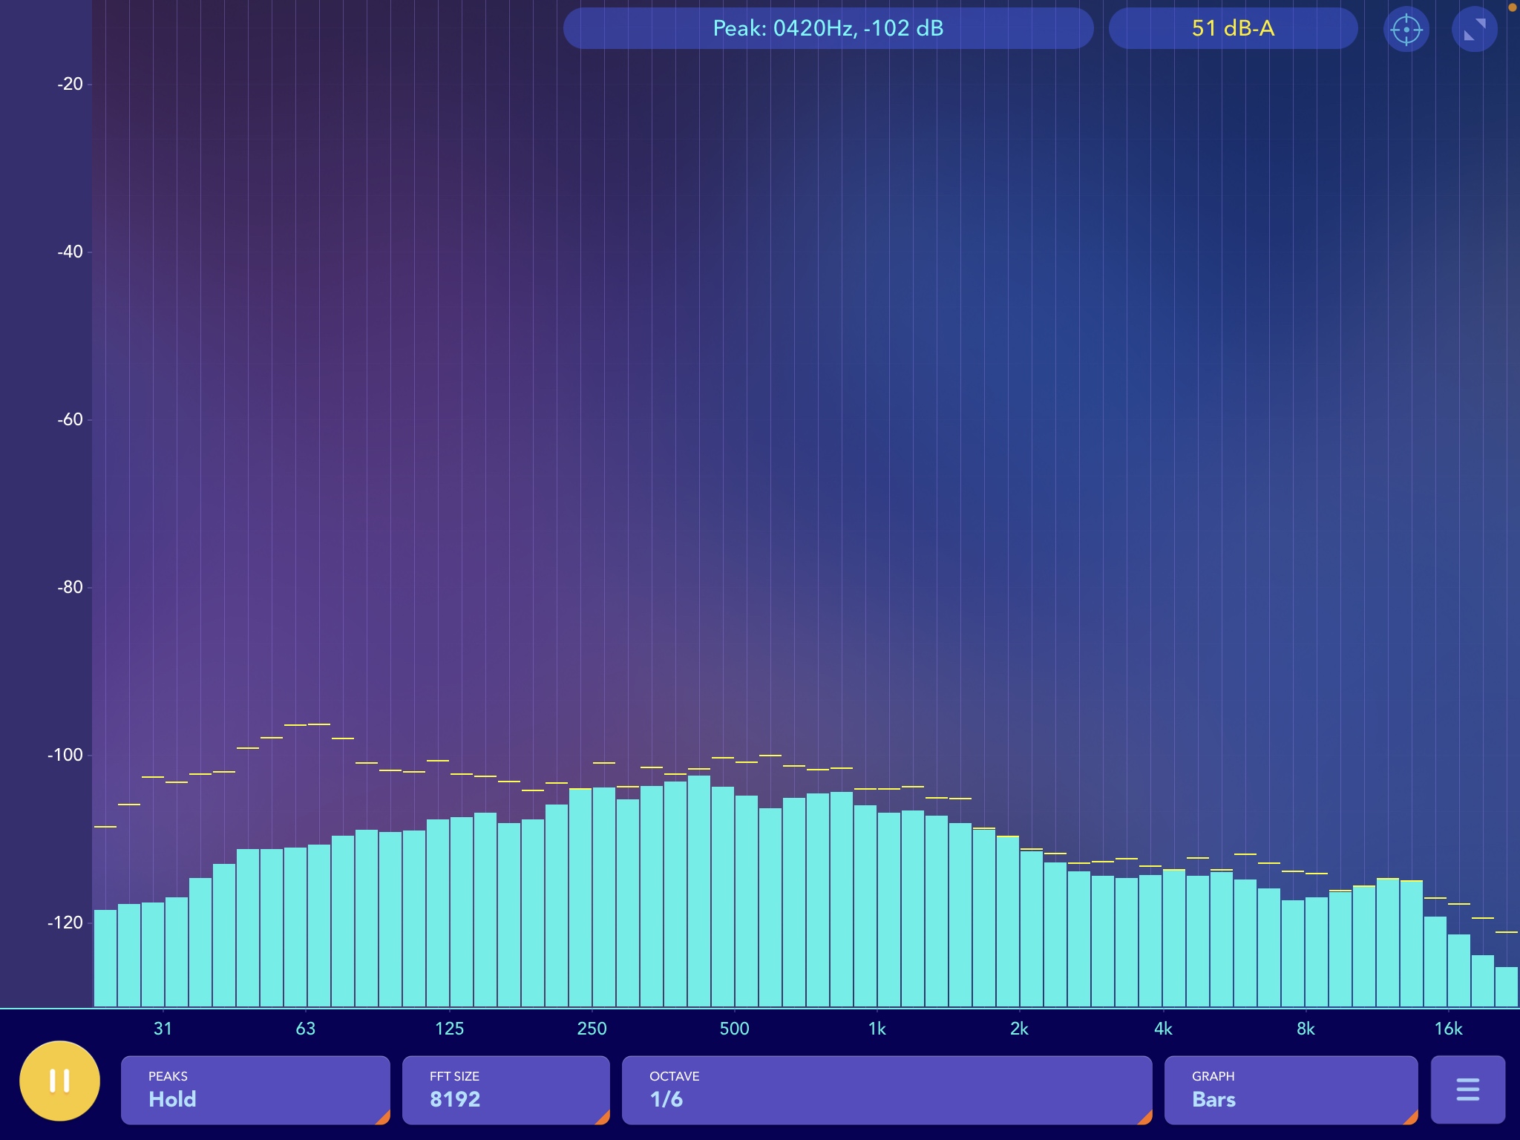Screen dimensions: 1520x1140
Task: Select the 4k frequency axis label
Action: [x=1163, y=1029]
